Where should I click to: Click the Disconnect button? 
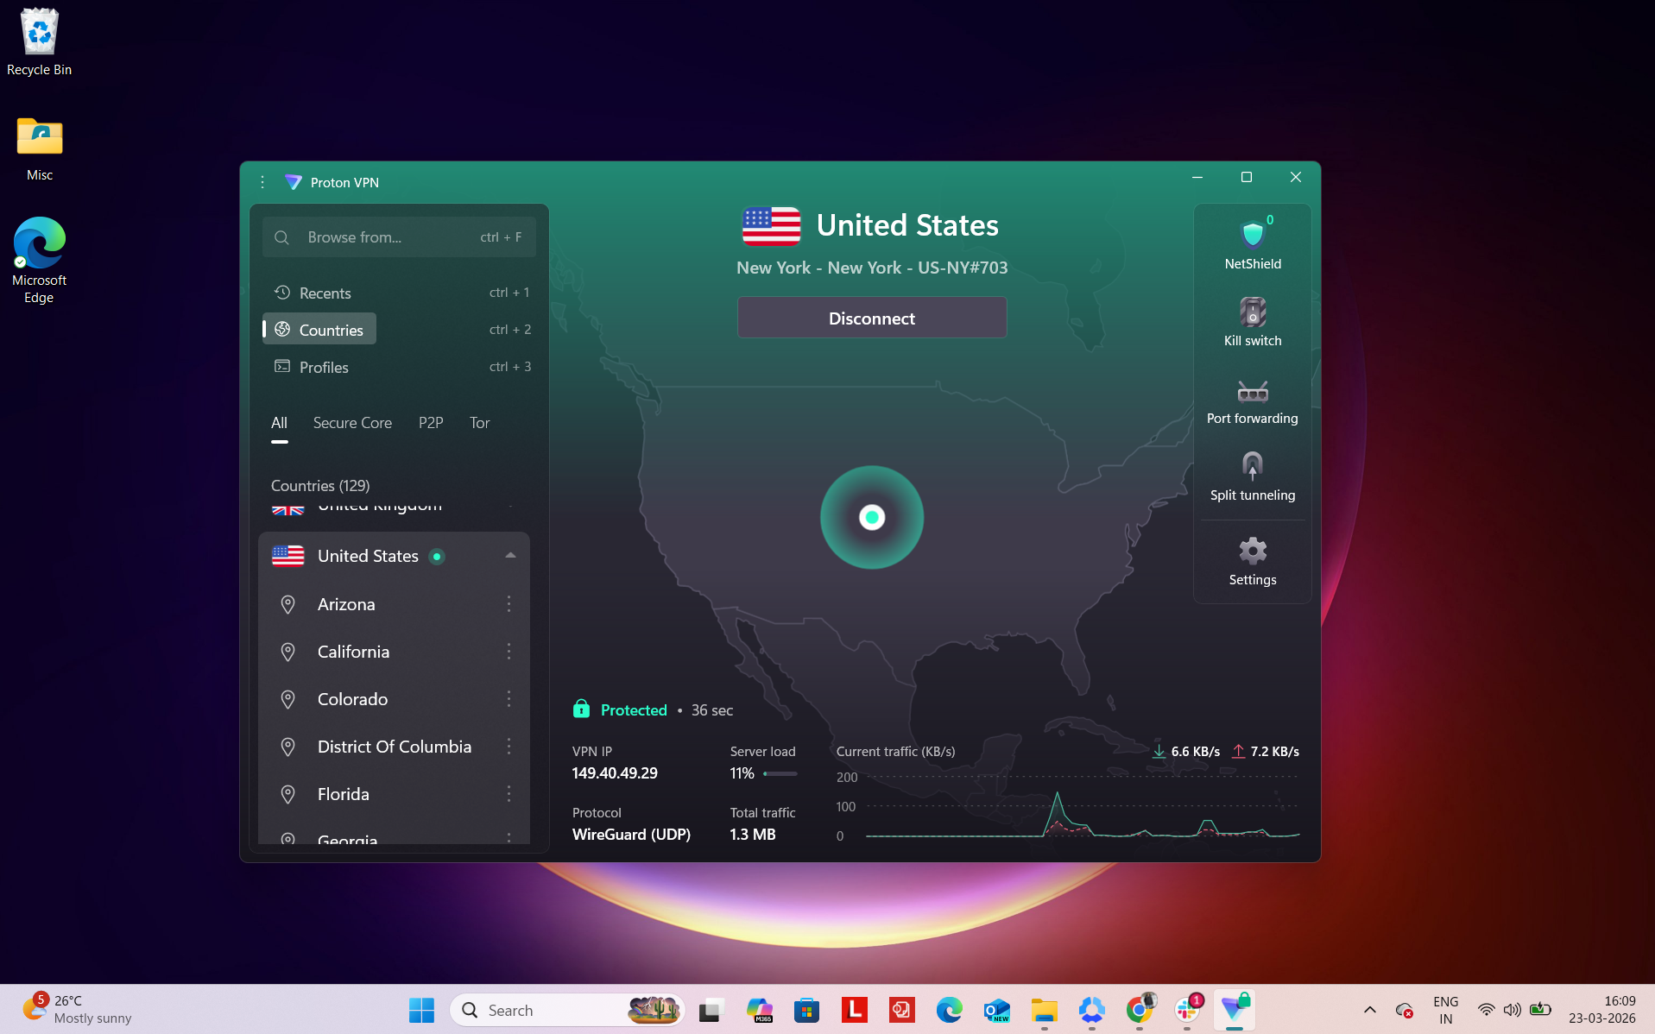[x=872, y=318]
